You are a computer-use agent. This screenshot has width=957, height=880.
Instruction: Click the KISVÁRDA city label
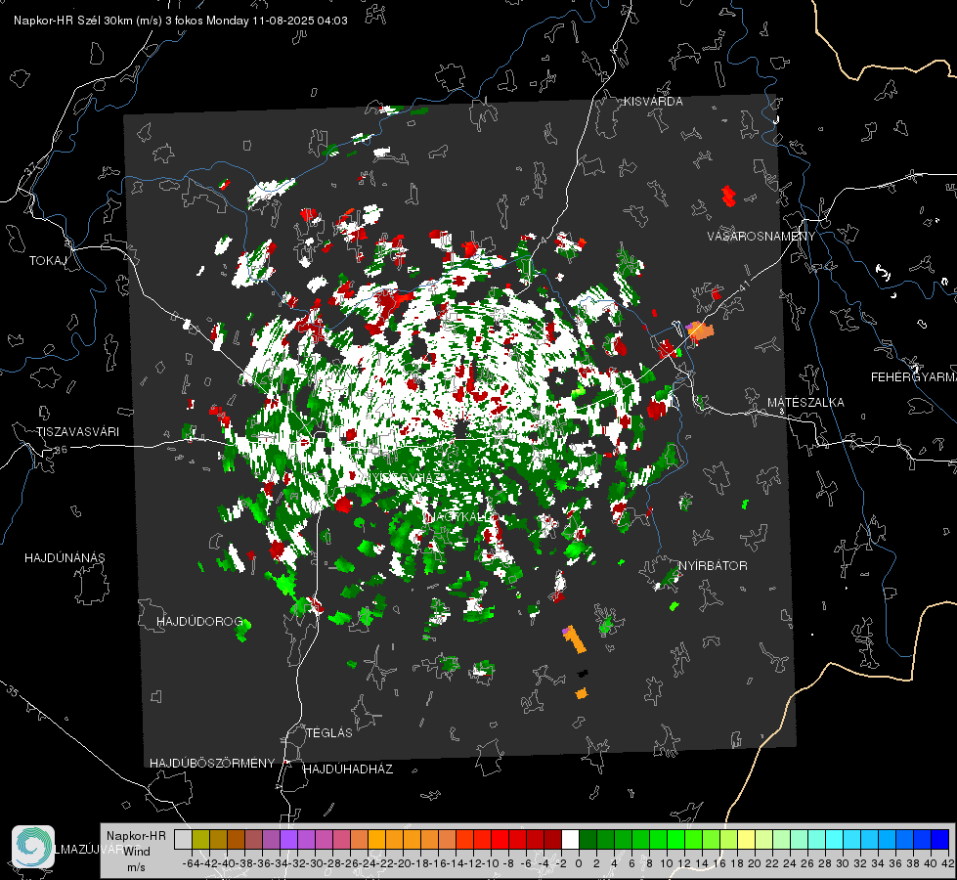point(653,102)
